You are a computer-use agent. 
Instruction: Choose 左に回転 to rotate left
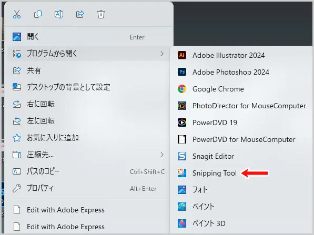point(88,121)
